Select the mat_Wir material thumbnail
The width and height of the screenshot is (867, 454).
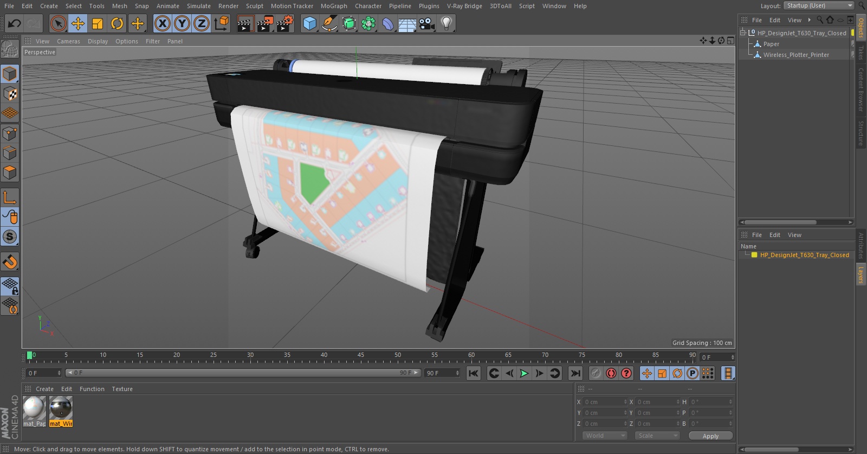(61, 411)
